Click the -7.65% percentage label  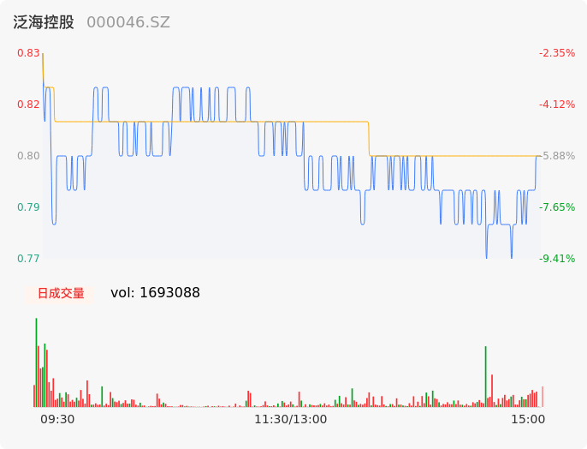tap(557, 207)
